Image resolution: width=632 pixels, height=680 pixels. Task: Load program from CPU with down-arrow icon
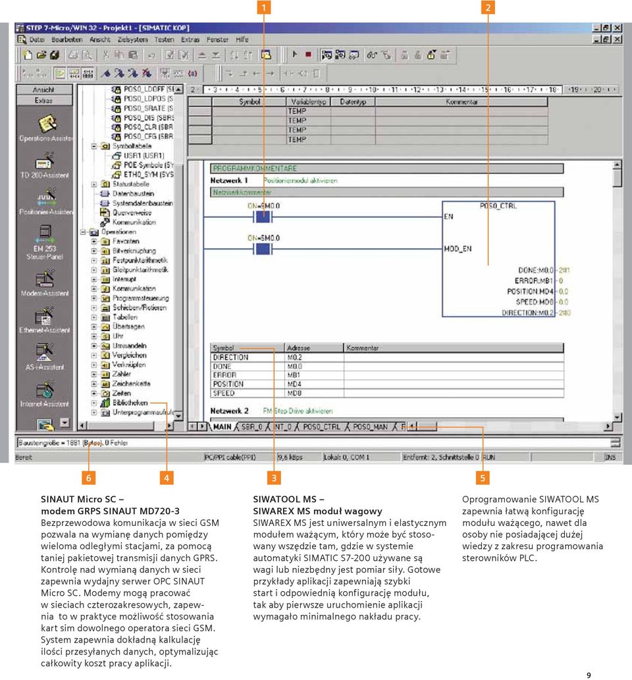tap(215, 55)
